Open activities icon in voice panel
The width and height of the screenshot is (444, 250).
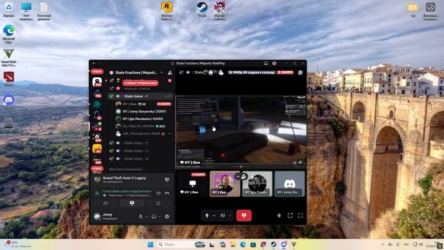[x=158, y=203]
